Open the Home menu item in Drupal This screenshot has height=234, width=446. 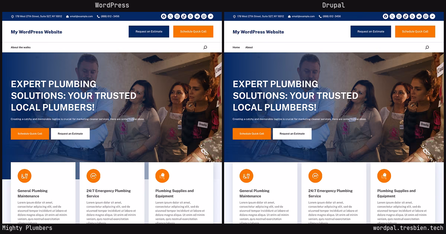(x=236, y=48)
